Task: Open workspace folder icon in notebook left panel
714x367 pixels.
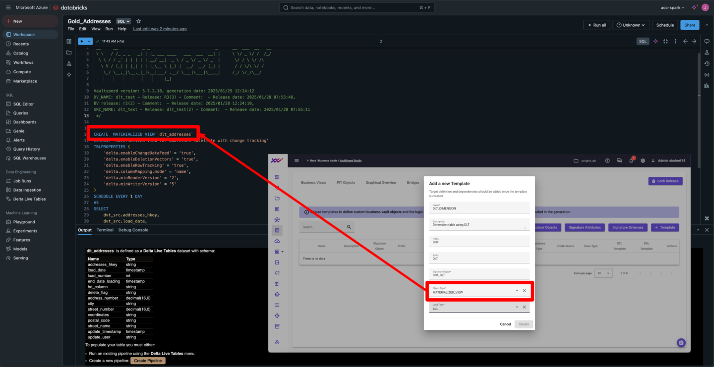Action: [69, 52]
